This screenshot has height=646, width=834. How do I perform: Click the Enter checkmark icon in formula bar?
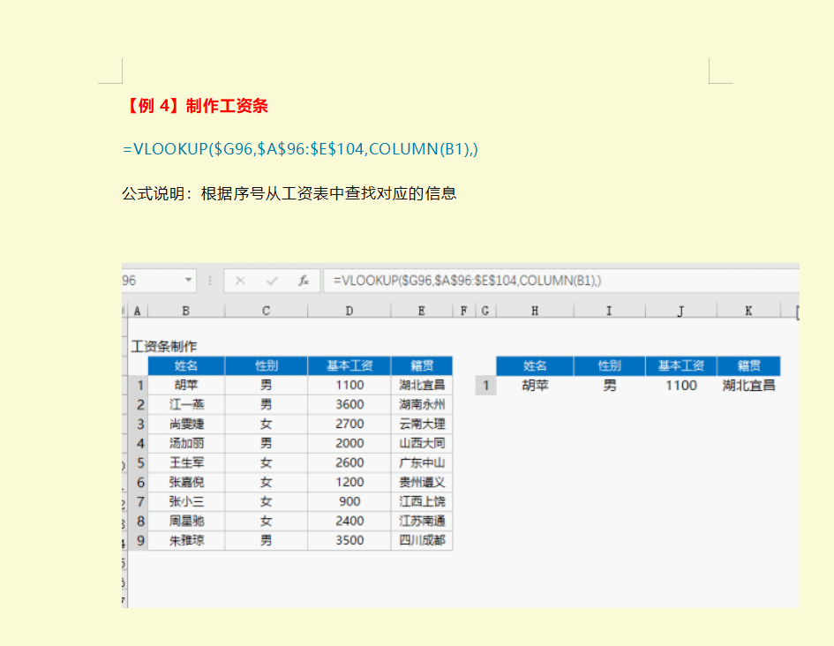tap(272, 280)
